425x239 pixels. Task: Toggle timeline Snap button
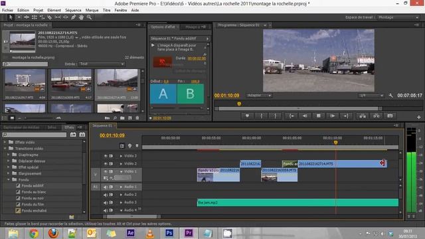(122, 146)
